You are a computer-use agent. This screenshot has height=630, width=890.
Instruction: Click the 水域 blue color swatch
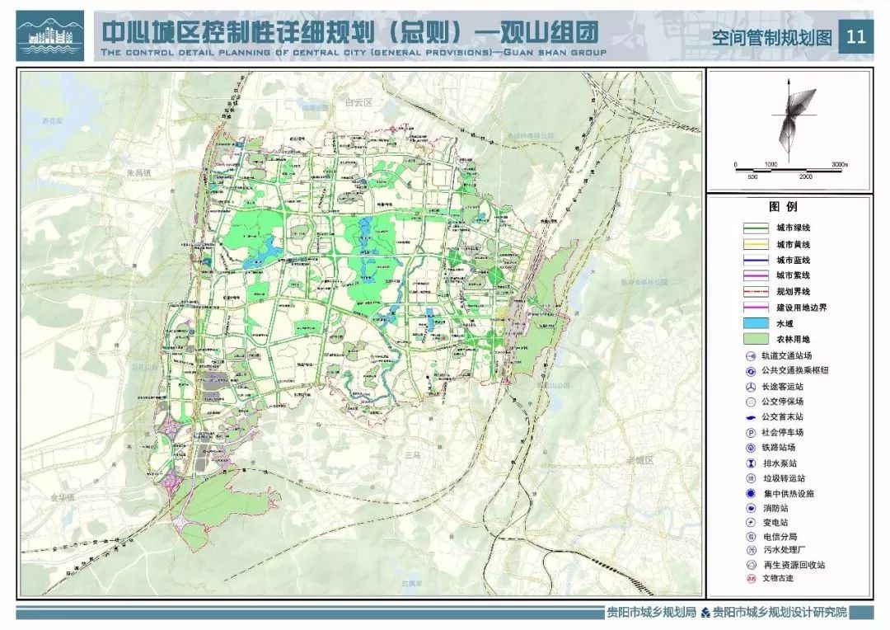756,324
